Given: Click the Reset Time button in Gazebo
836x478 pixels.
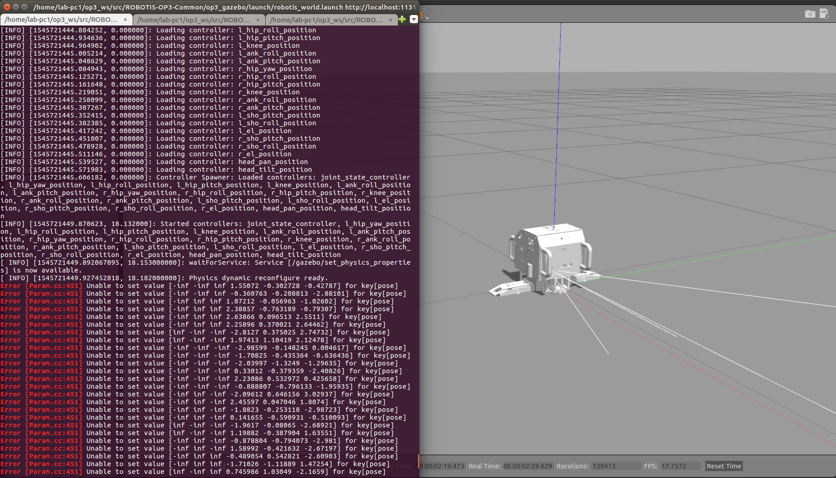Looking at the screenshot, I should pyautogui.click(x=723, y=466).
